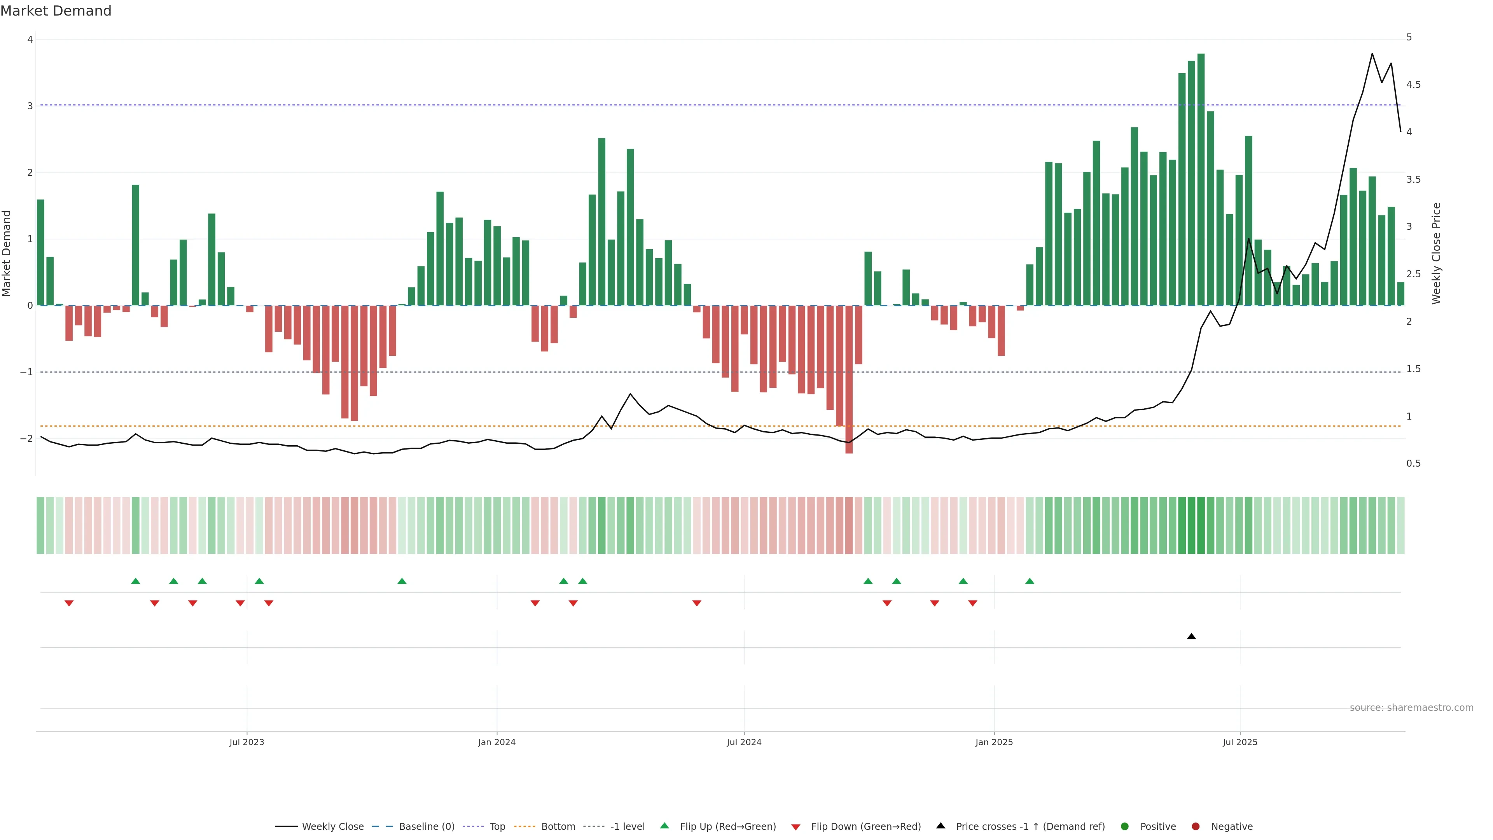Click the first red flip-down marker on the left
The image size is (1493, 840).
69,604
